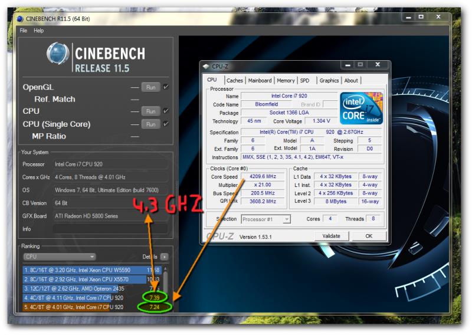
Task: Click the CB Version field 64 Bit
Action: click(x=110, y=203)
